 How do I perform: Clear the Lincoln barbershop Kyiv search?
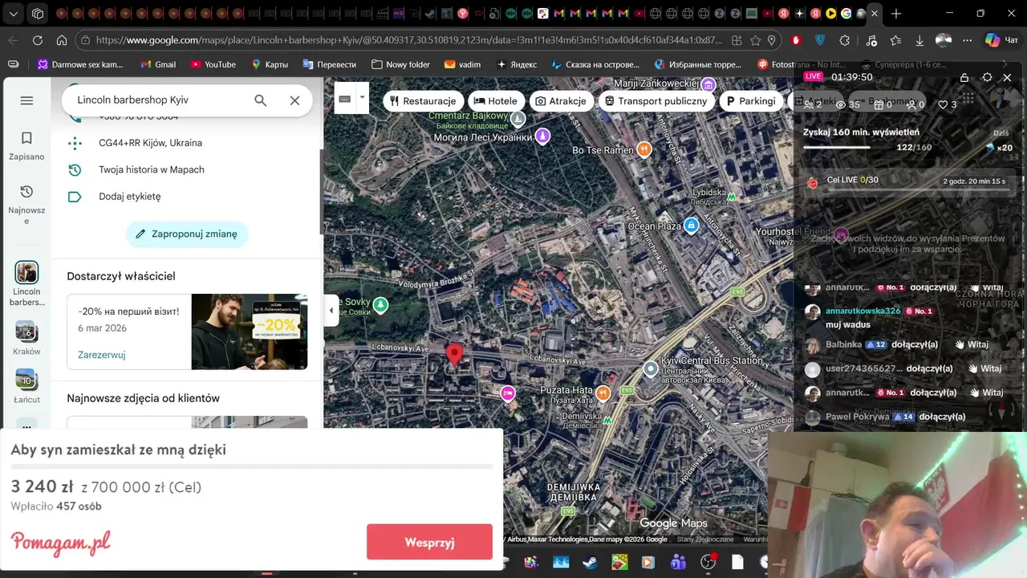click(x=294, y=100)
